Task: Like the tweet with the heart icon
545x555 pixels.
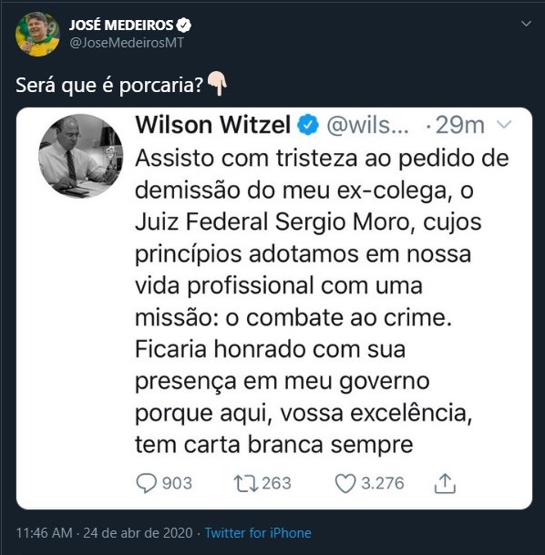Action: pos(345,484)
